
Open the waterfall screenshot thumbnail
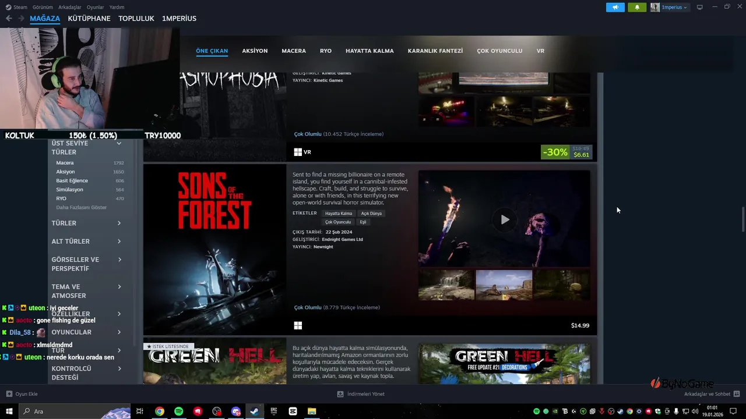tap(446, 285)
